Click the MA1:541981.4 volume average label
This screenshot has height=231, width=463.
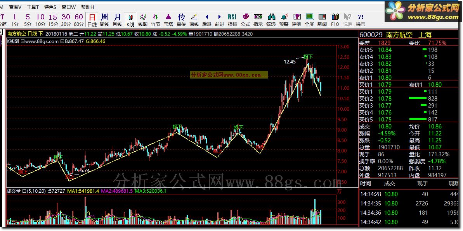[x=83, y=191]
